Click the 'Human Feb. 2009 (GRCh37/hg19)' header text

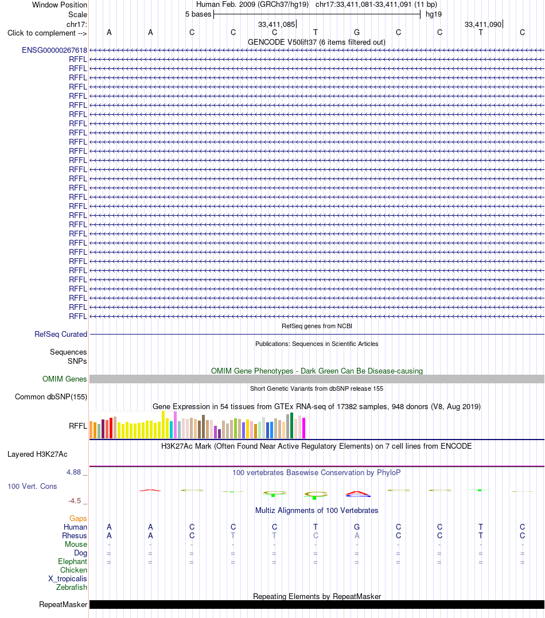(252, 5)
